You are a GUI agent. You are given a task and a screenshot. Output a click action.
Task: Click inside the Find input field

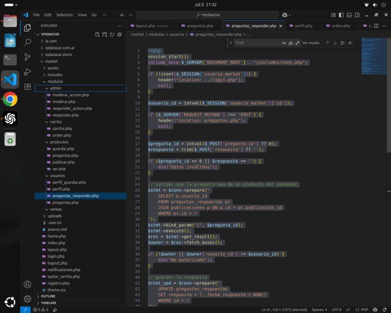[257, 43]
